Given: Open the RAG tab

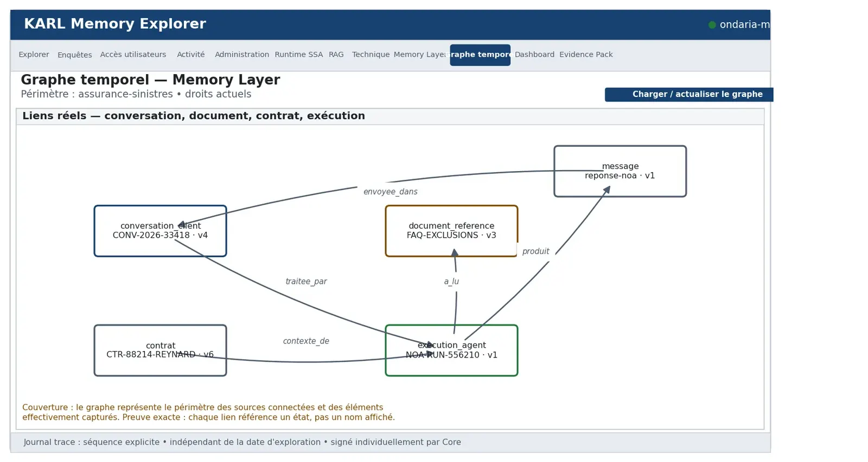Looking at the screenshot, I should 336,55.
